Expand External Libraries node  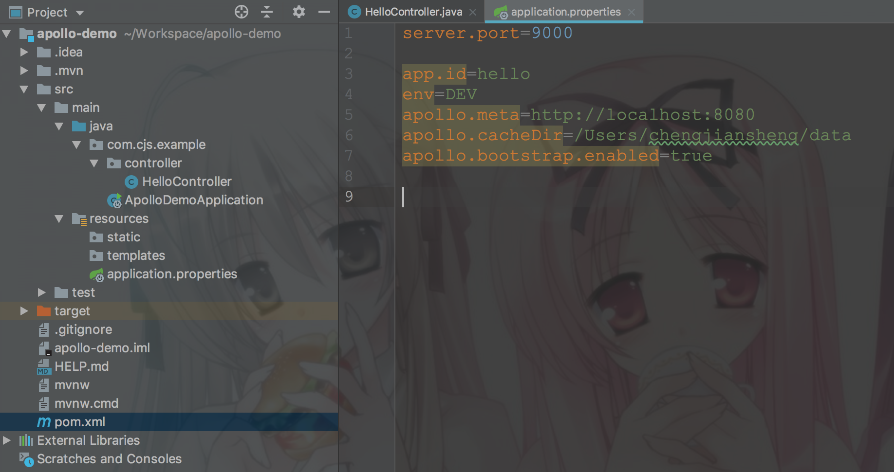pyautogui.click(x=6, y=440)
